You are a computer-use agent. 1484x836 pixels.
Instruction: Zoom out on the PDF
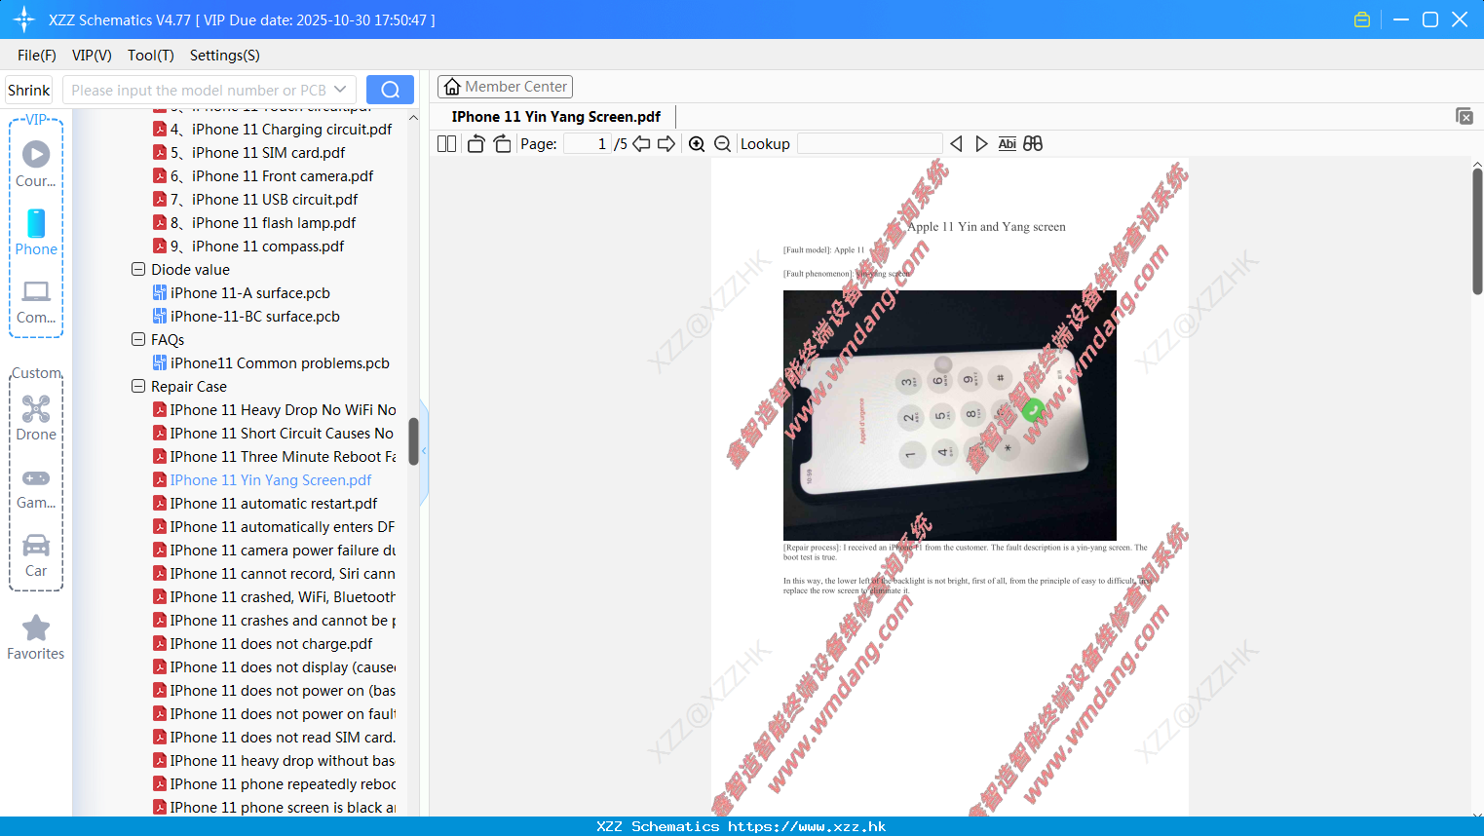point(722,143)
